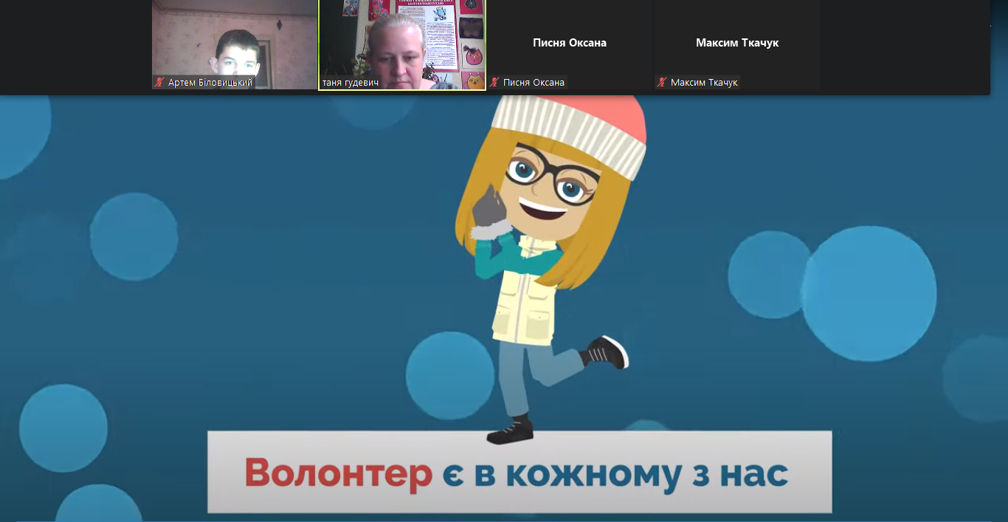The width and height of the screenshot is (1008, 522).
Task: Click the shared-screen caption 'Волонтер є в кожному з нас'
Action: click(x=517, y=473)
